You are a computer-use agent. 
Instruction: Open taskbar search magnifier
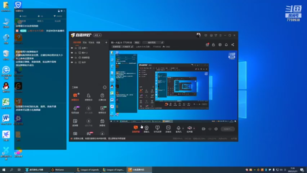coord(12,170)
